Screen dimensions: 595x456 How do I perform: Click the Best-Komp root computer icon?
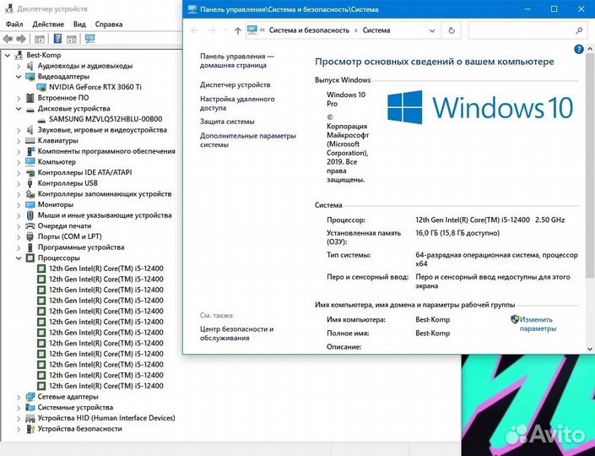click(19, 55)
